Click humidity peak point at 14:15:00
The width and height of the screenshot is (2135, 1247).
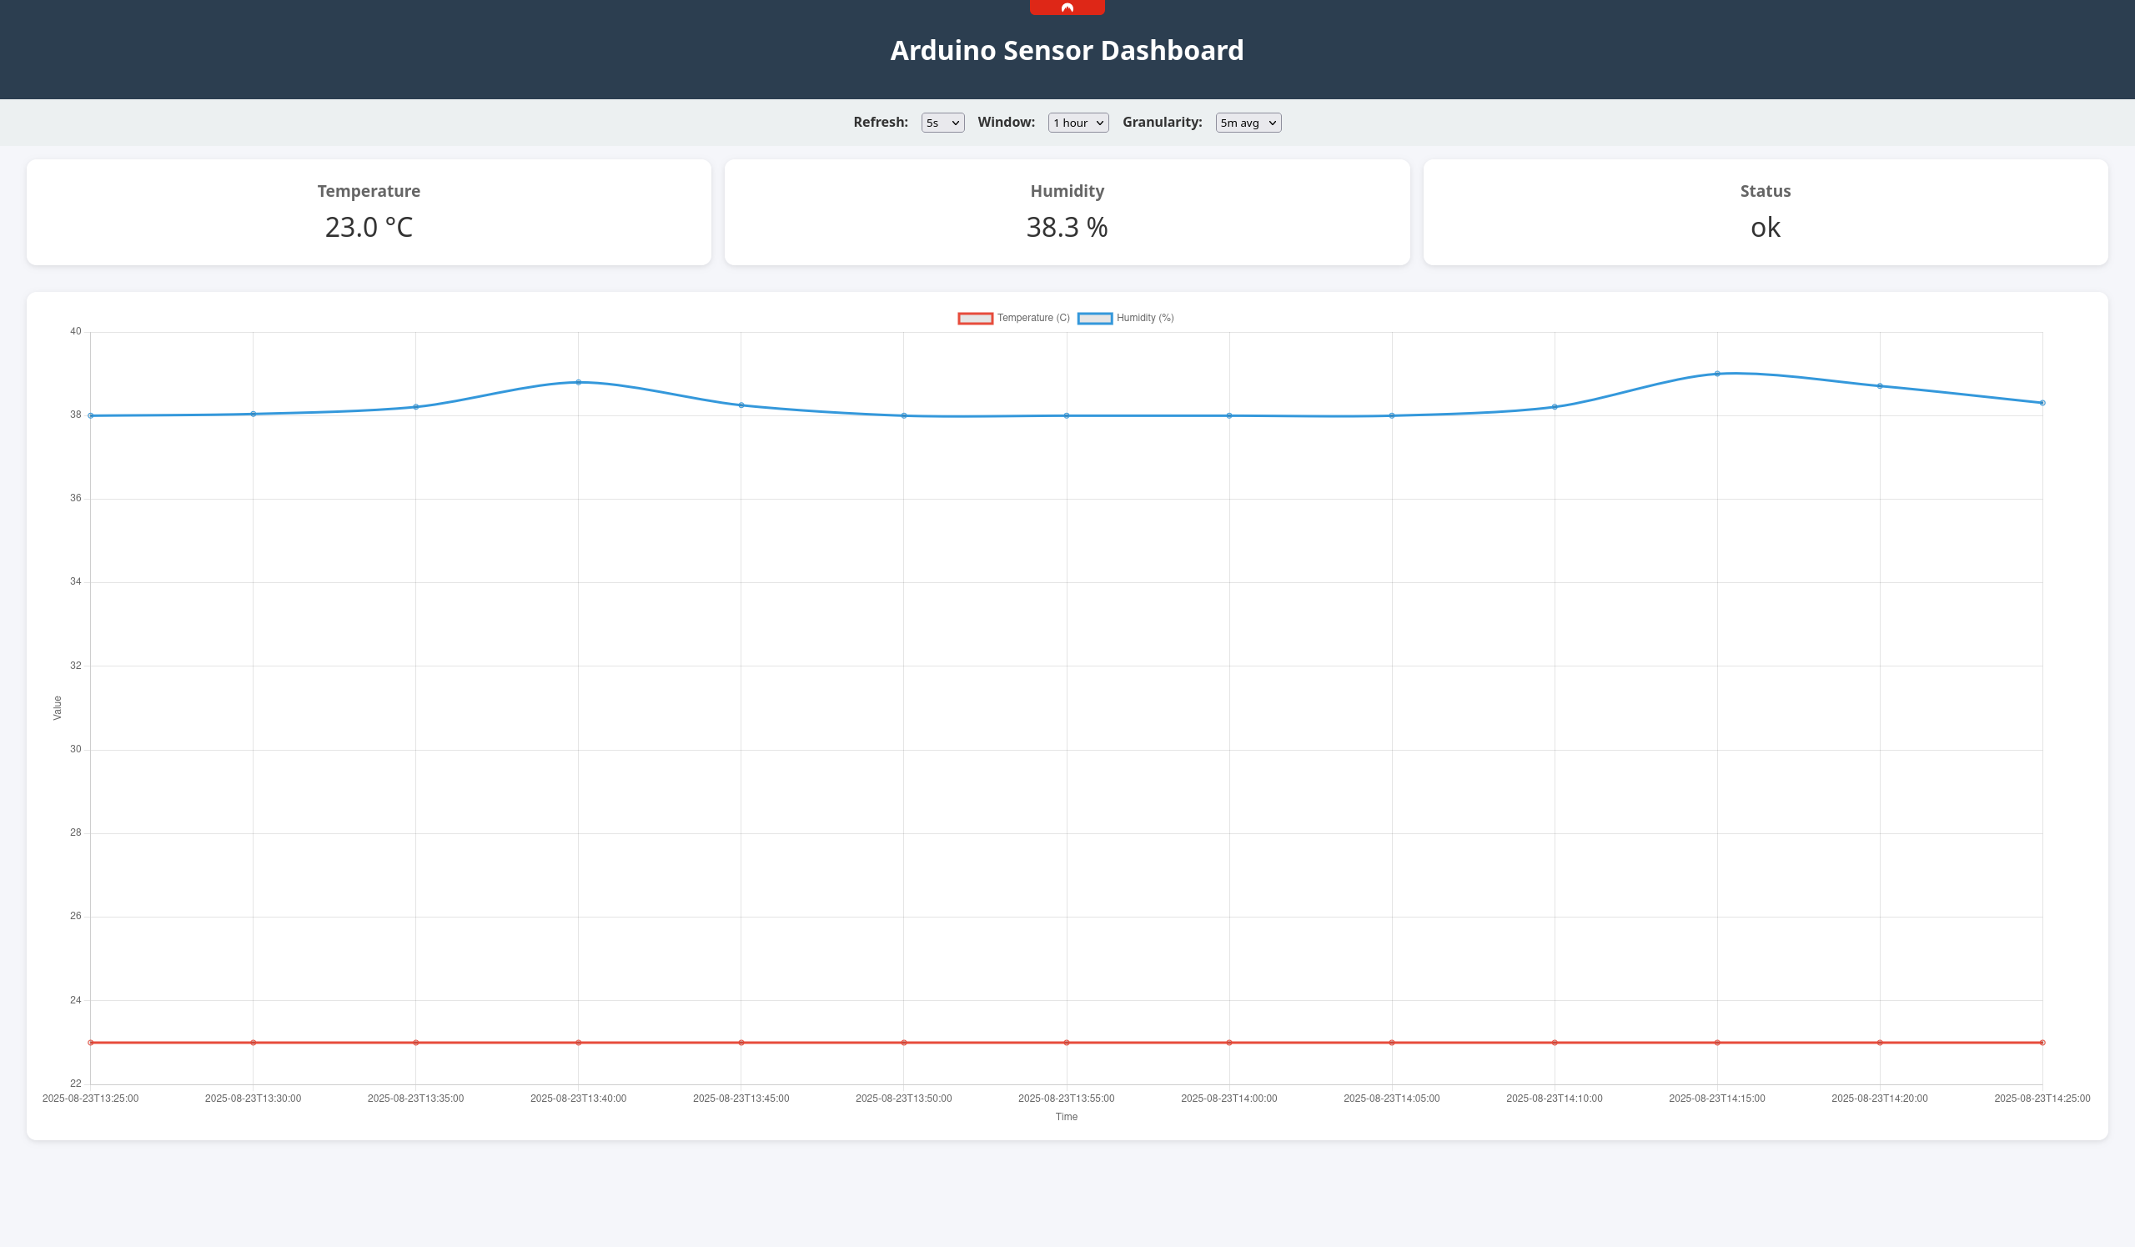[x=1717, y=374]
